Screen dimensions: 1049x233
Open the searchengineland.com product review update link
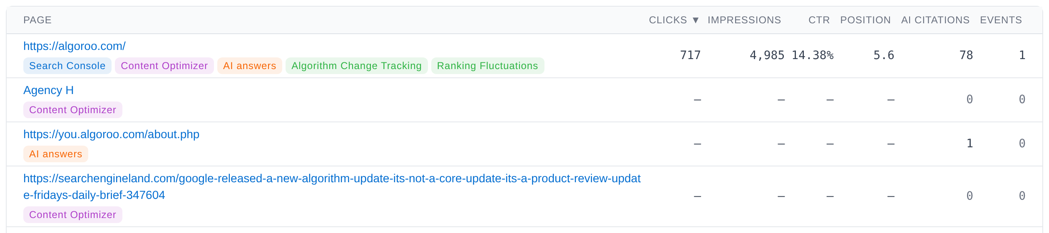coord(332,187)
